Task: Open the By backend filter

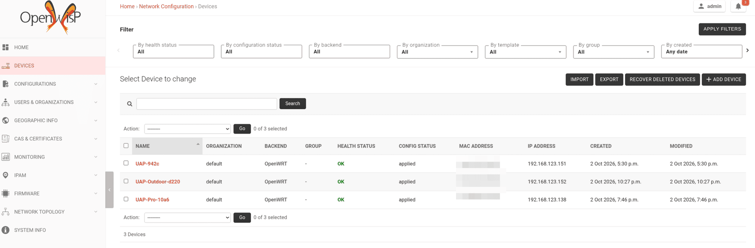Action: (349, 51)
